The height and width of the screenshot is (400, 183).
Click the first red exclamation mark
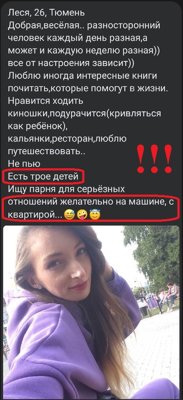point(140,158)
